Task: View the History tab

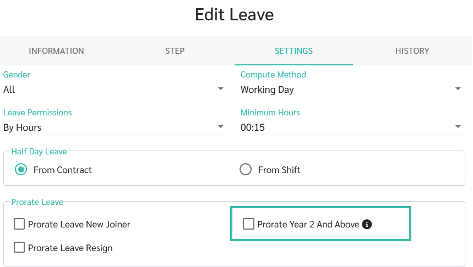Action: (412, 51)
